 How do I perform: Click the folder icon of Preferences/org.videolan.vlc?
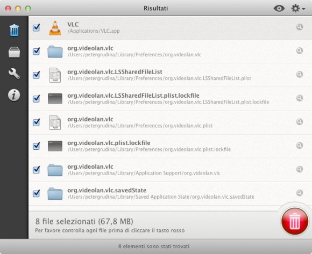[x=55, y=52]
